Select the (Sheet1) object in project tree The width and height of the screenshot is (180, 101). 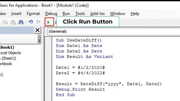[8, 58]
